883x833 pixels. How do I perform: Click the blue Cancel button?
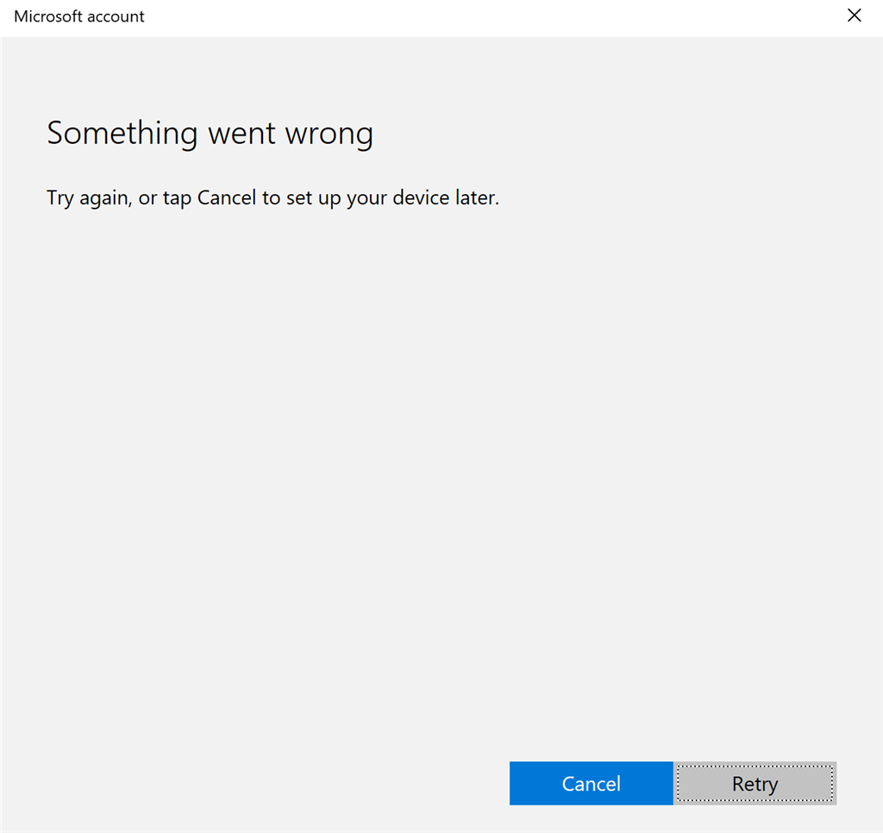coord(591,783)
